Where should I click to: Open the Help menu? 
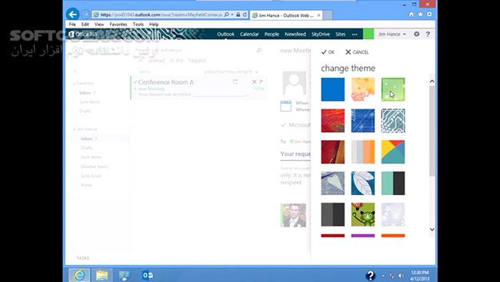point(154,25)
